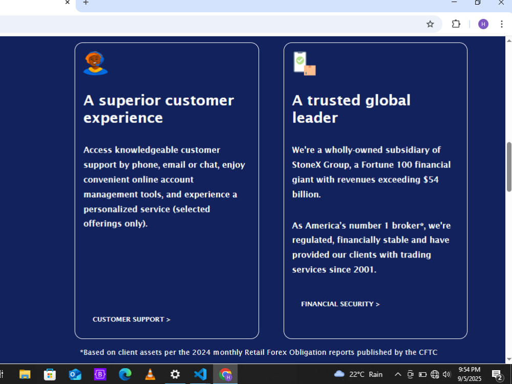Image resolution: width=512 pixels, height=384 pixels.
Task: Open the Bootstrap app from the taskbar
Action: (x=100, y=374)
